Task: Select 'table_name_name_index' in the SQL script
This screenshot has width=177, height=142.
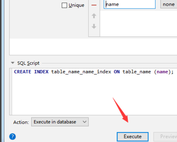Action: coord(81,72)
